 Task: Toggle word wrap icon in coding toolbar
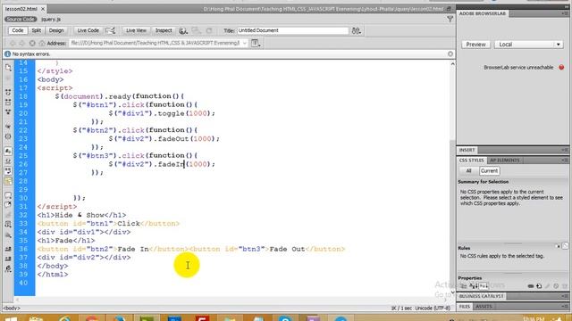(x=8, y=170)
